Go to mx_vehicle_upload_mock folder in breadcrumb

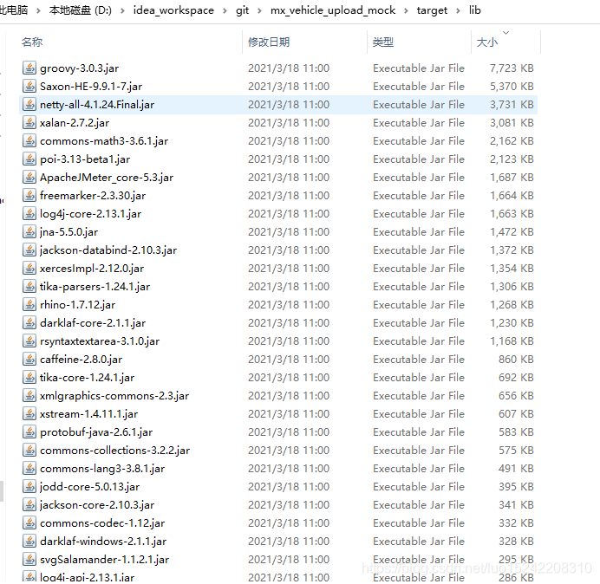[x=333, y=10]
